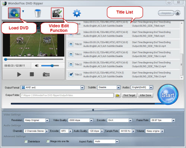Uncheck the Title 13 checkbox

click(71, 74)
